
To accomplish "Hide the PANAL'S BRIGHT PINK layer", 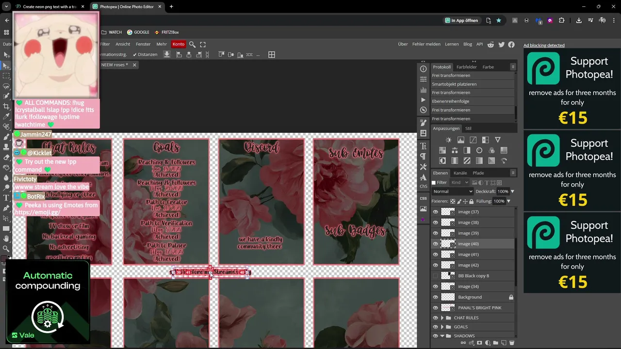I will click(435, 308).
